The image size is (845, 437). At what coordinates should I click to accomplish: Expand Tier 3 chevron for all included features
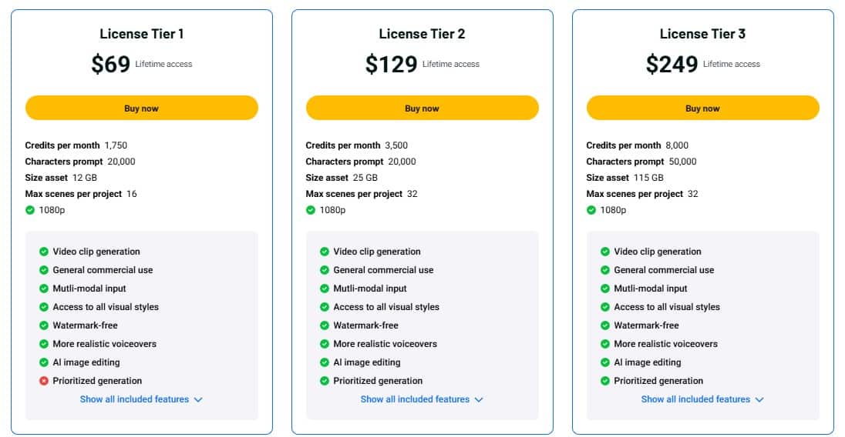pos(759,400)
